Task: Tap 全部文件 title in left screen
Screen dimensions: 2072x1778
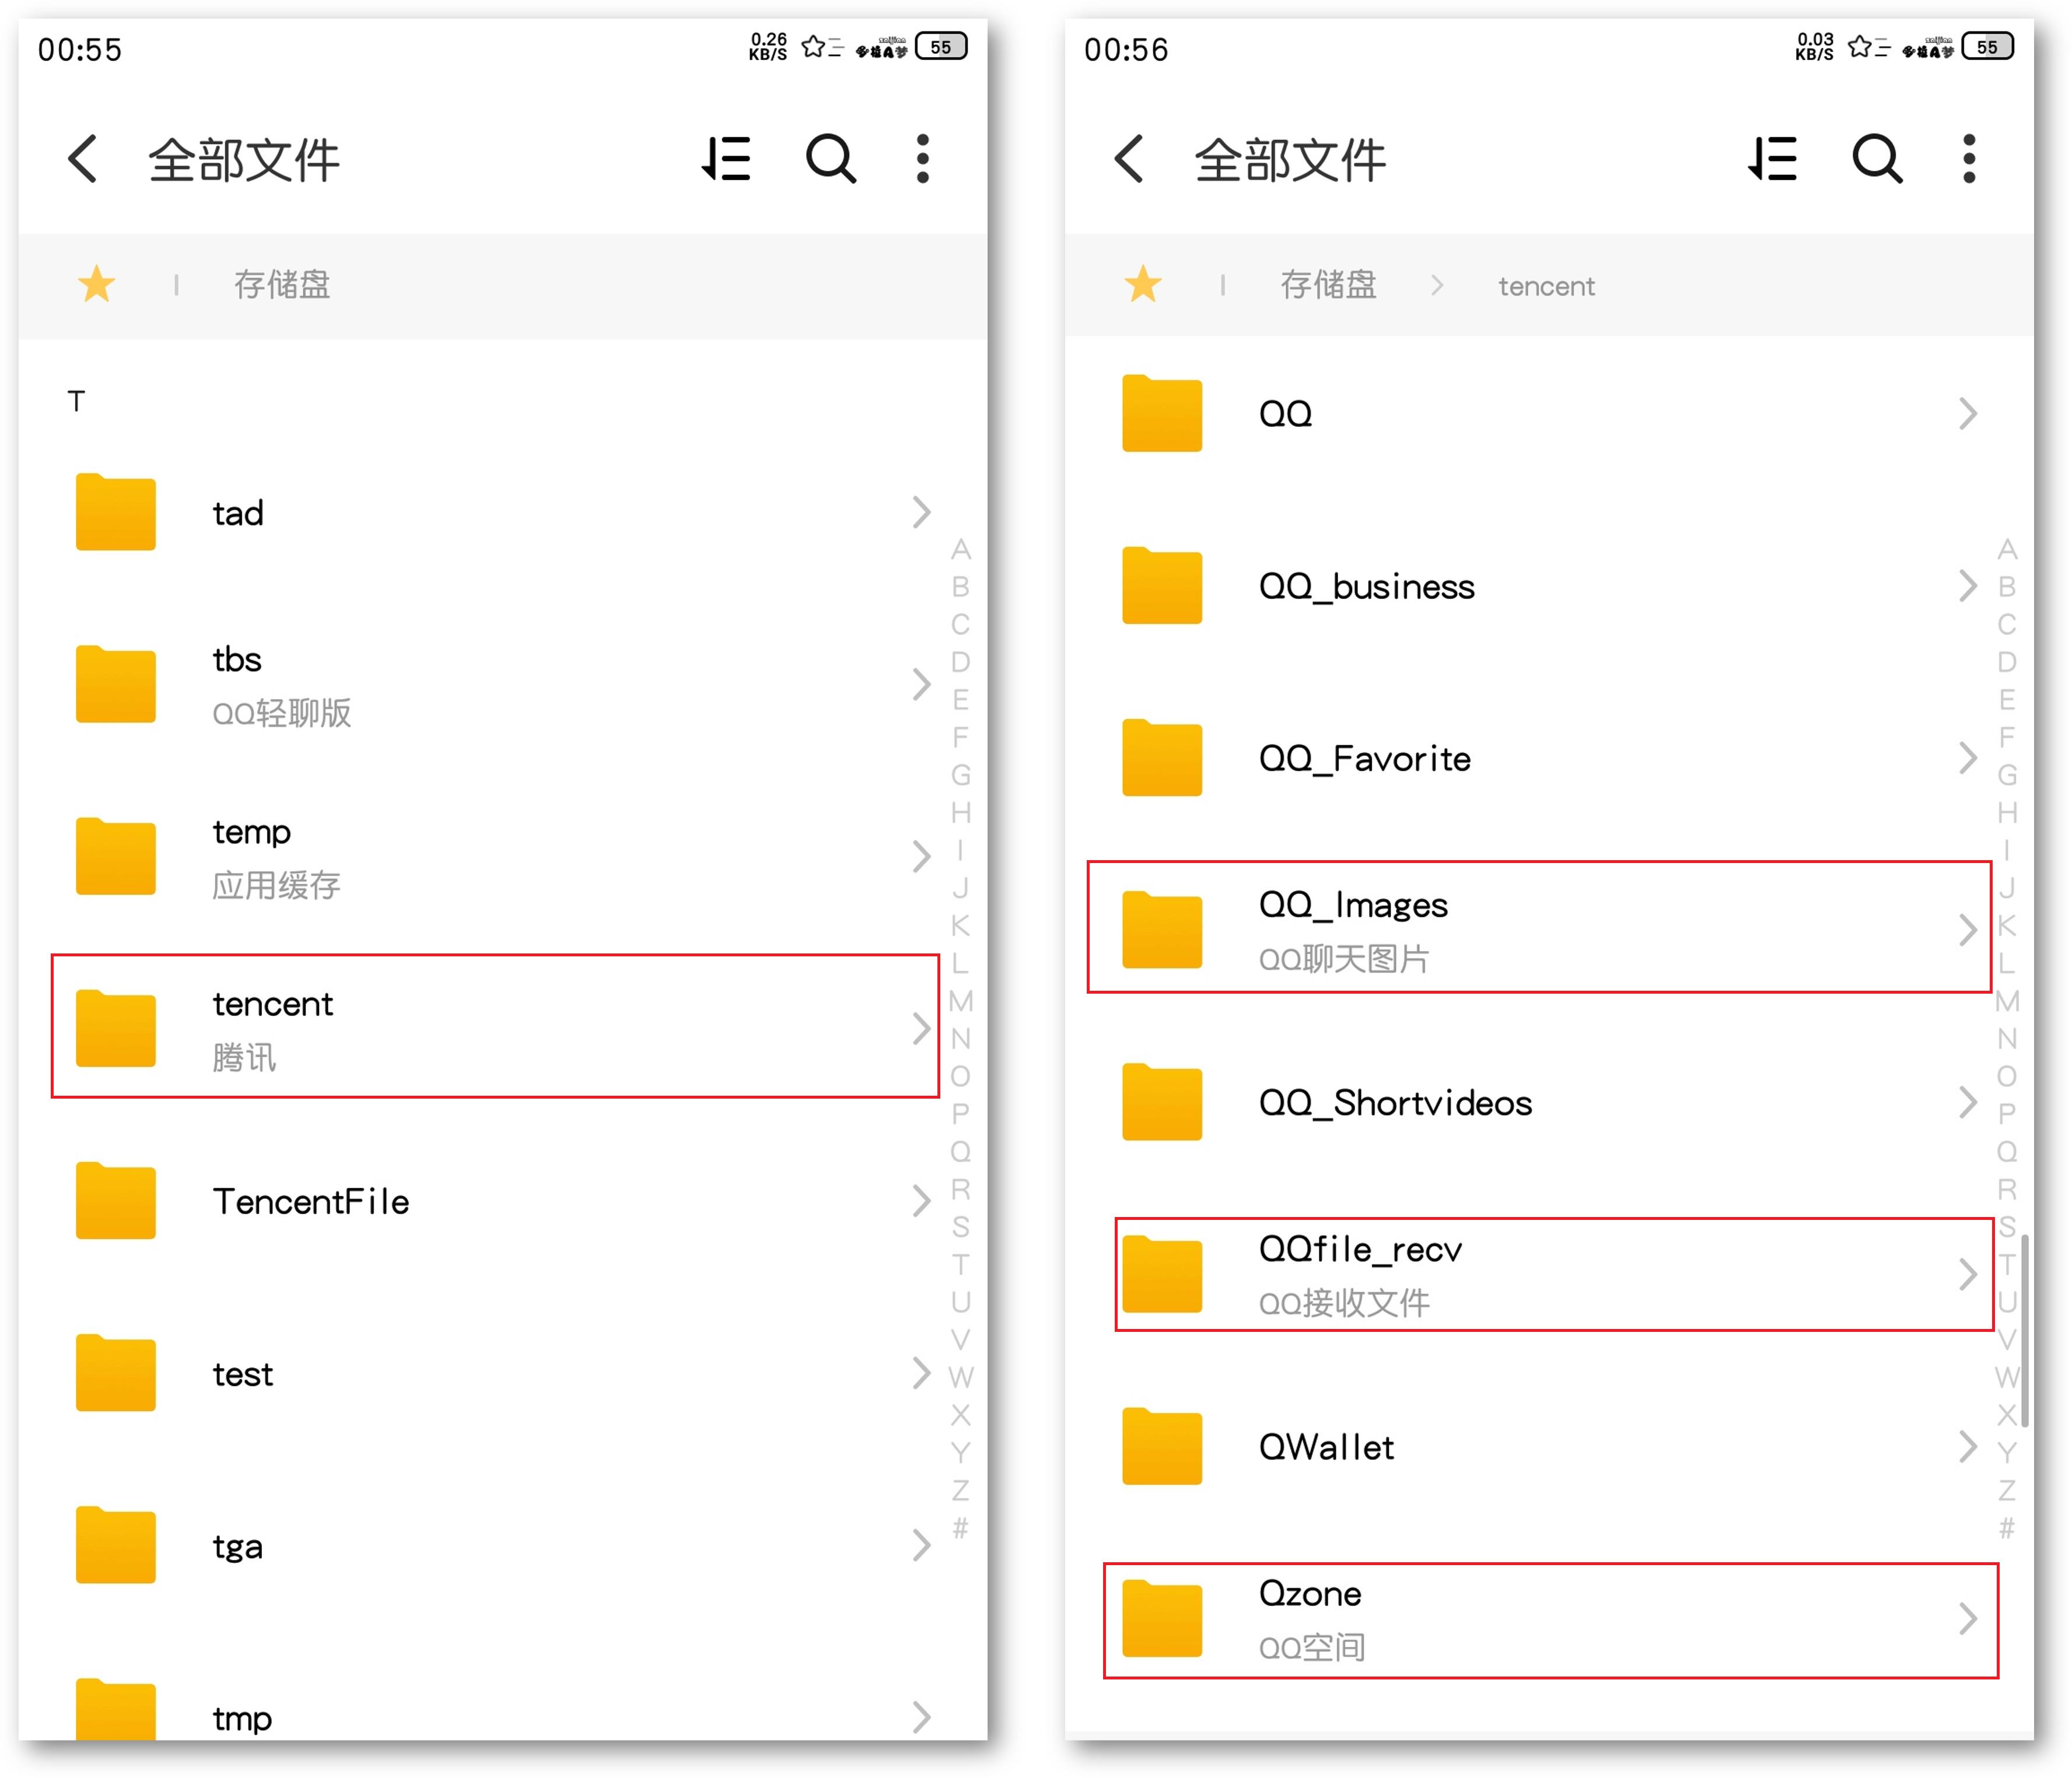Action: click(x=244, y=160)
